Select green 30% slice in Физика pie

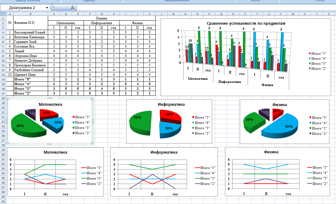coord(255,121)
